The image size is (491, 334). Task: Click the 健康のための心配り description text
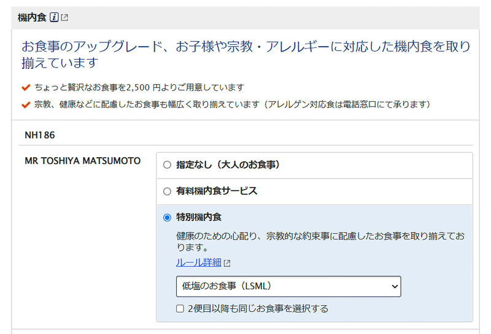click(320, 241)
